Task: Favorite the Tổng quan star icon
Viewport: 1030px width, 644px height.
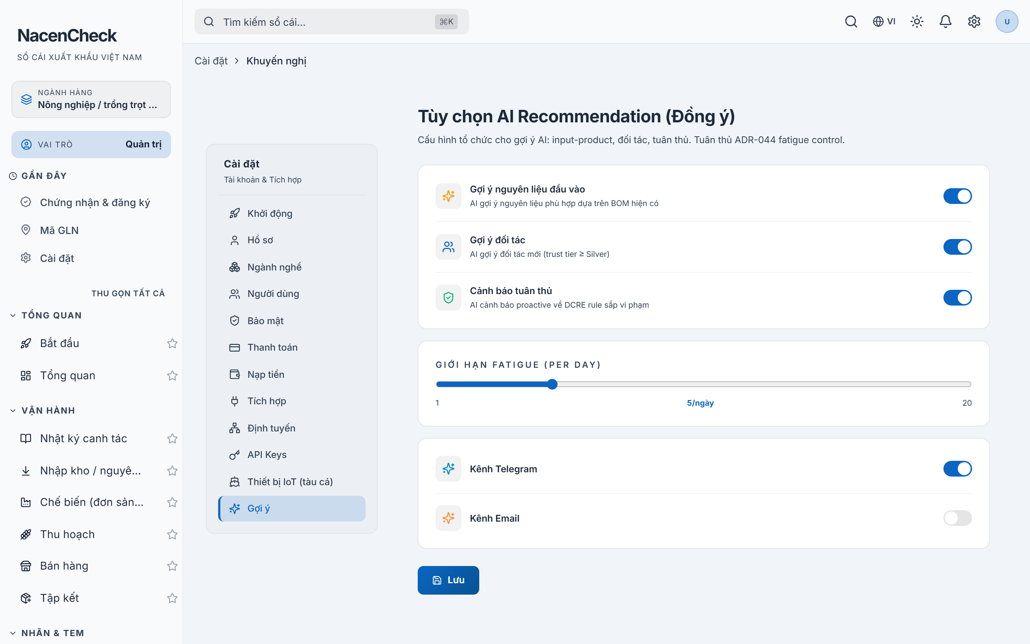Action: coord(172,376)
